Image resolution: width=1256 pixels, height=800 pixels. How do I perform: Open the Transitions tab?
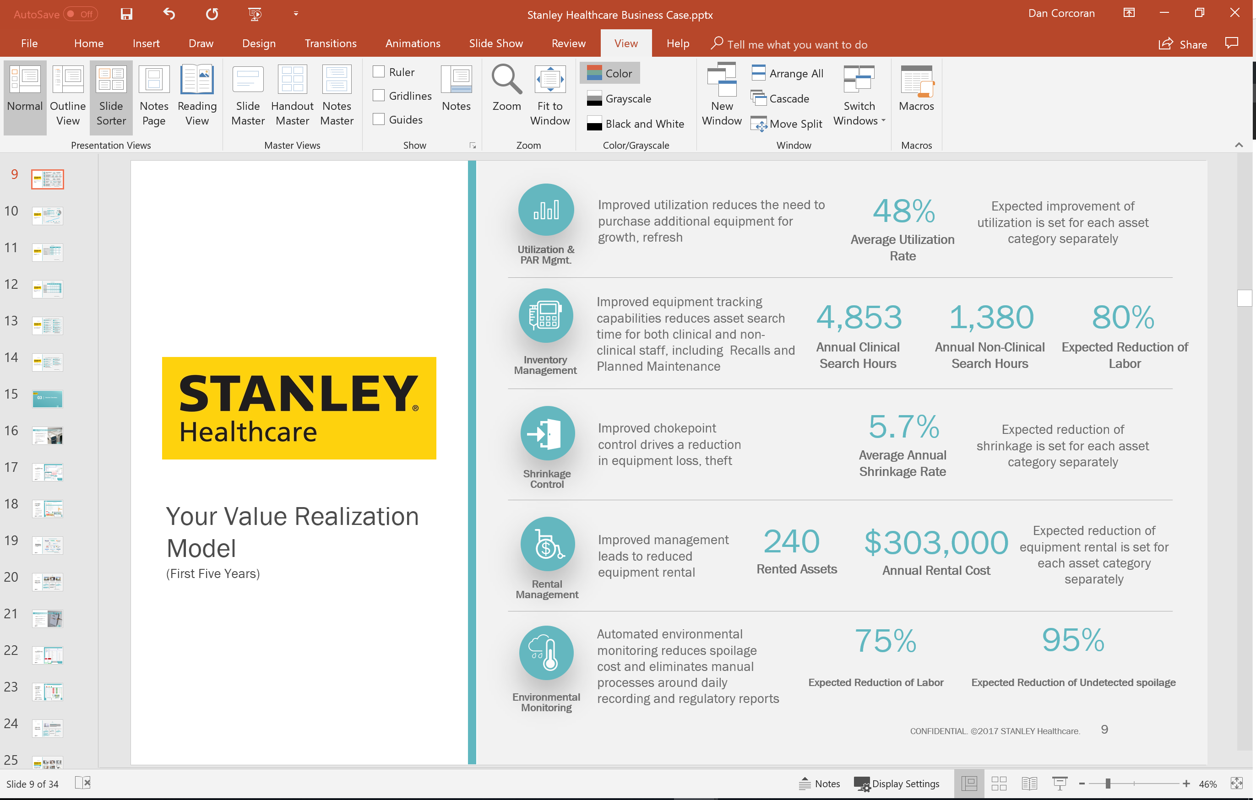(331, 44)
